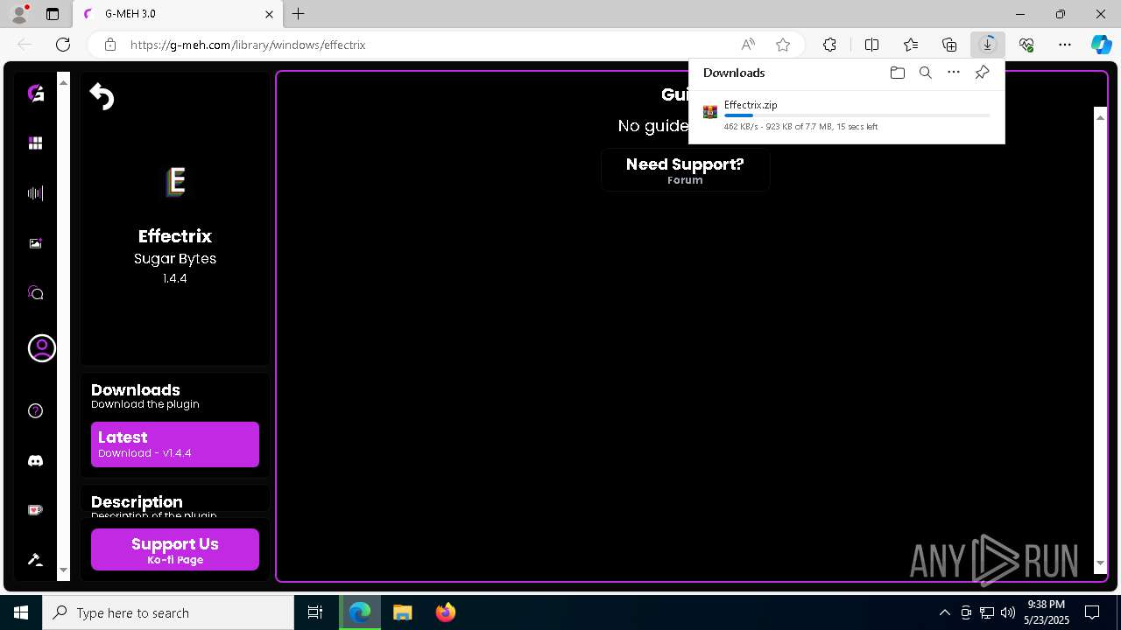Add this page to favorites star
This screenshot has height=630, width=1121.
pyautogui.click(x=783, y=45)
